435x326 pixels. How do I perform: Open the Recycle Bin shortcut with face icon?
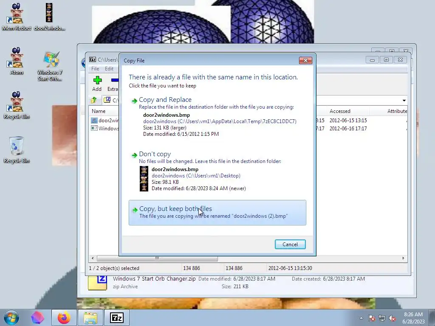17,105
